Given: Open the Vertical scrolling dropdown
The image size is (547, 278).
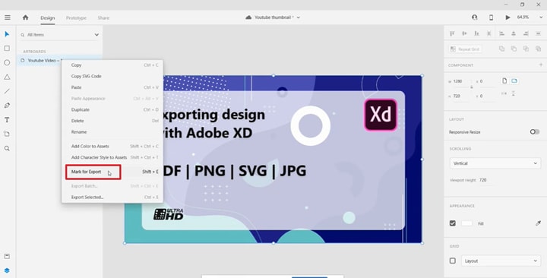Looking at the screenshot, I should coord(495,163).
